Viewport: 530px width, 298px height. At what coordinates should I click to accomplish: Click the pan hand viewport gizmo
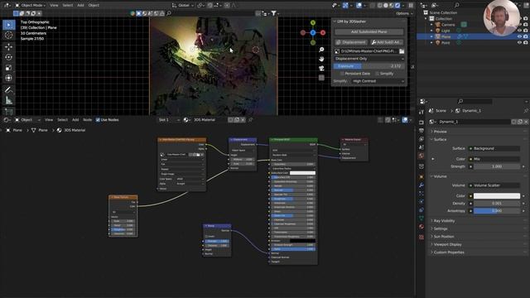pyautogui.click(x=321, y=59)
